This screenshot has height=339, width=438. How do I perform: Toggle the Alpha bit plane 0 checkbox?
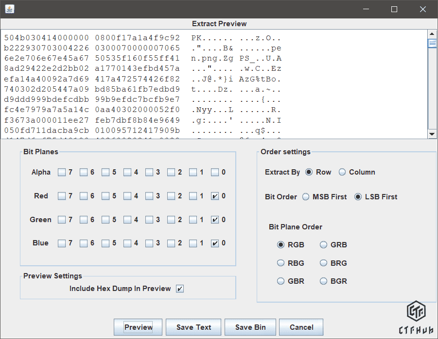pyautogui.click(x=215, y=172)
